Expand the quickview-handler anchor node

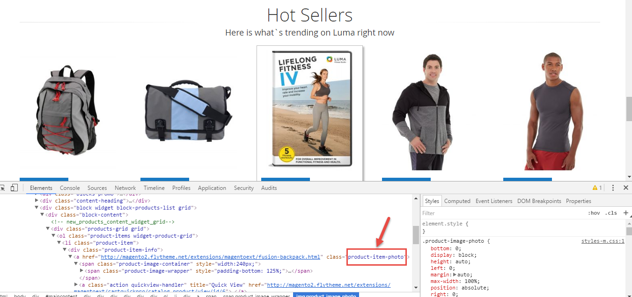[76, 285]
